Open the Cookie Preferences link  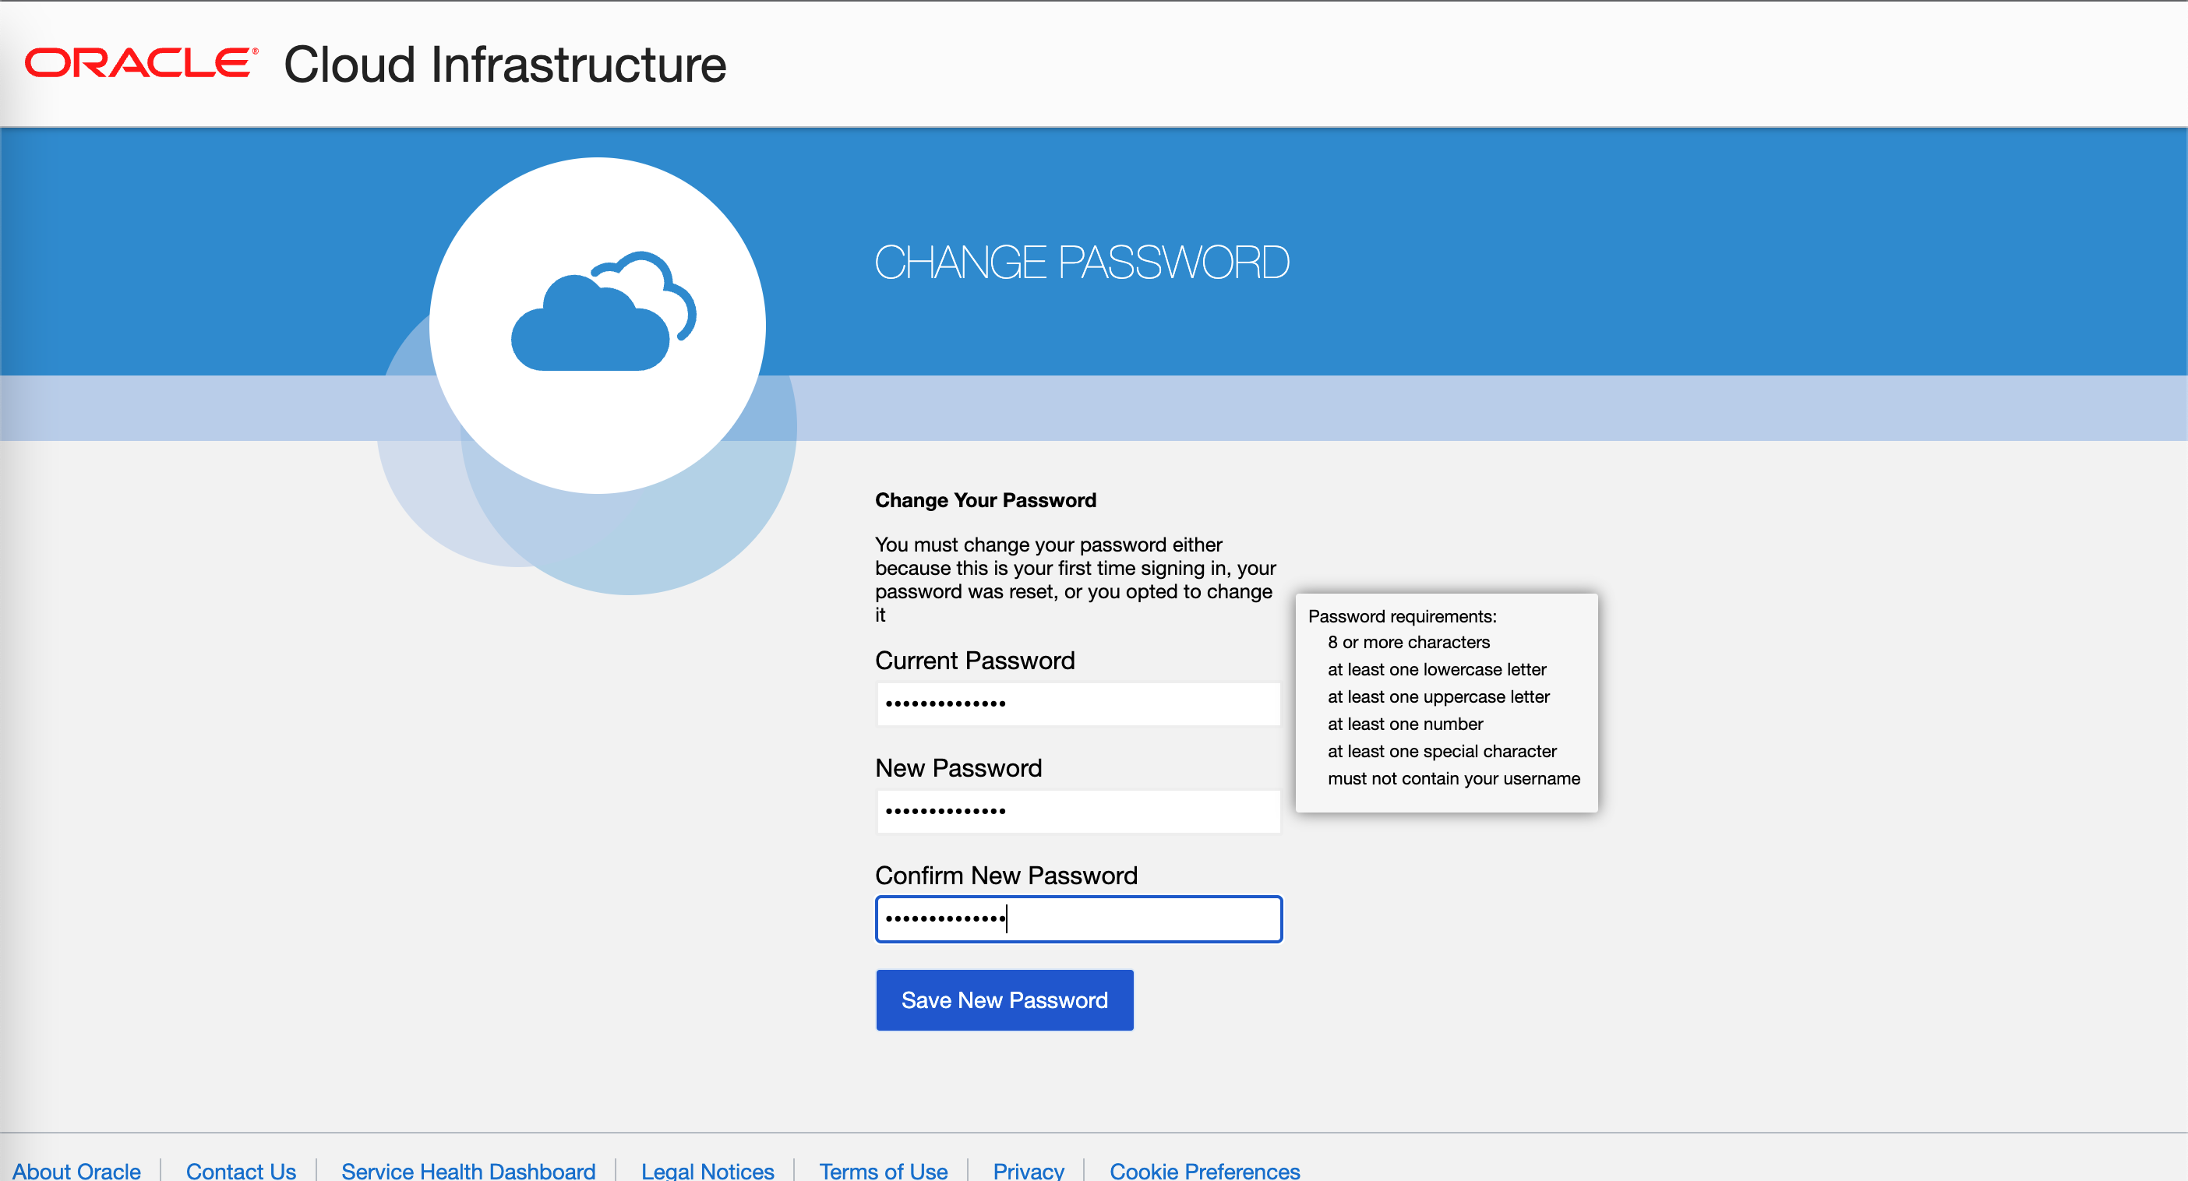(1205, 1170)
